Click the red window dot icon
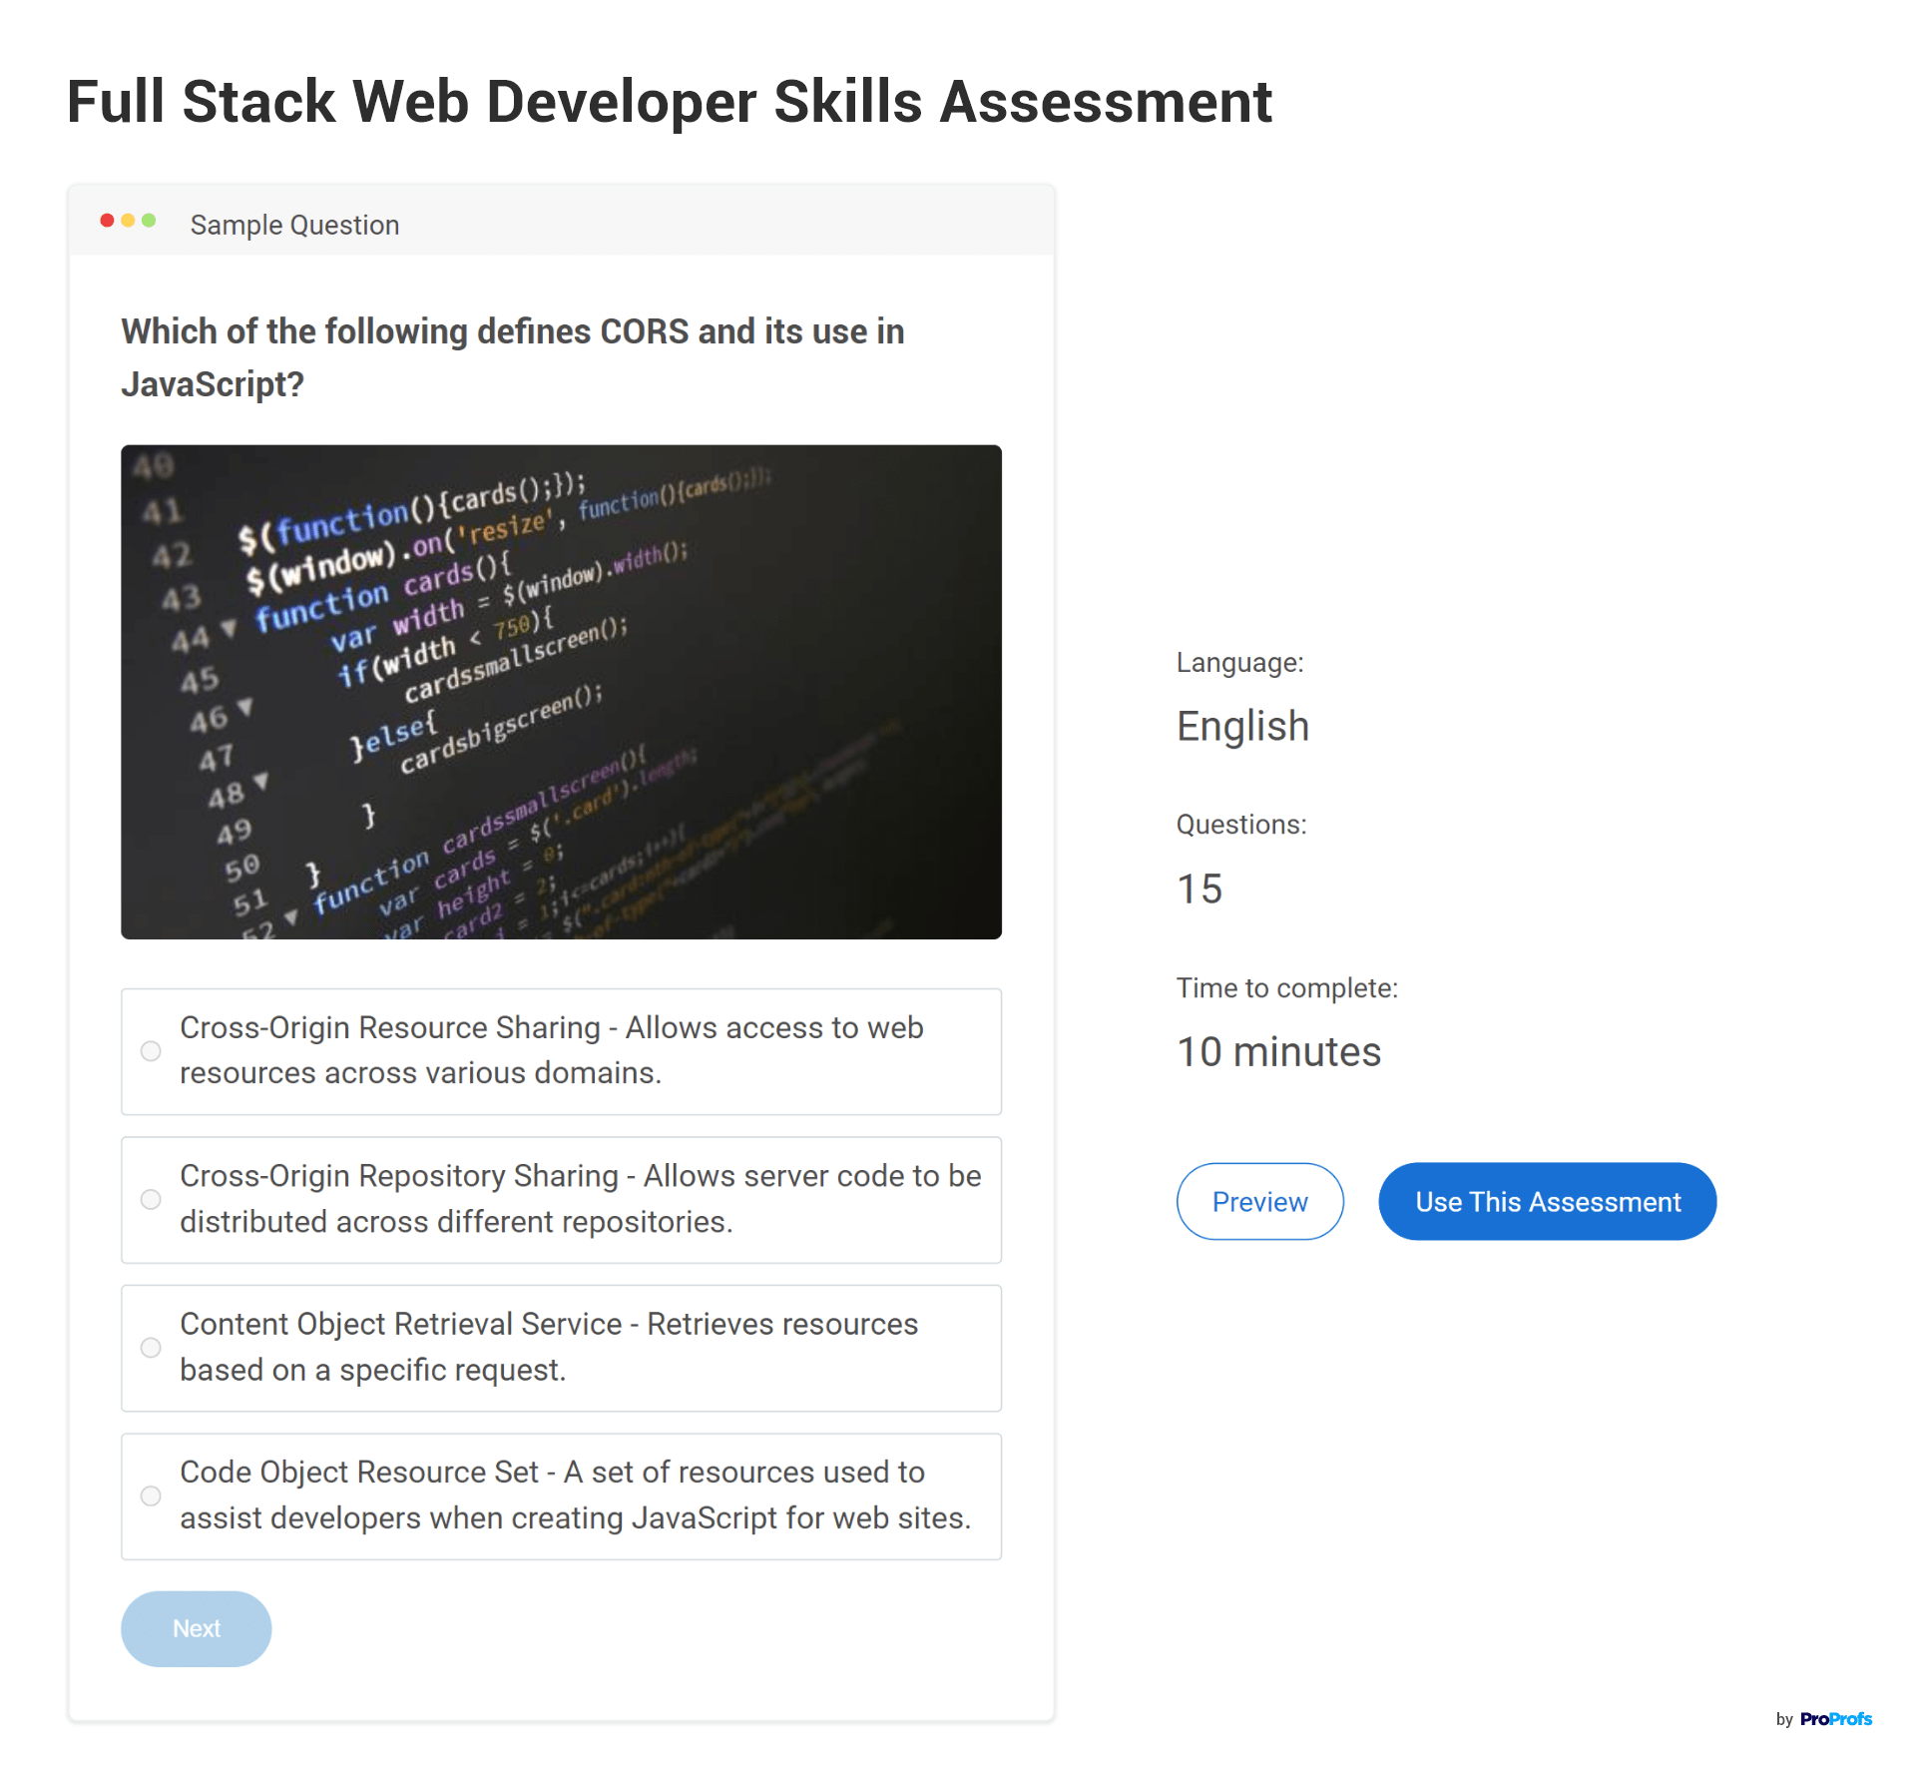The width and height of the screenshot is (1916, 1781). click(x=107, y=221)
